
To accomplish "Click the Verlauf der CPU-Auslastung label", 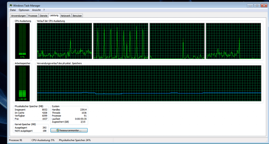I will coord(51,21).
